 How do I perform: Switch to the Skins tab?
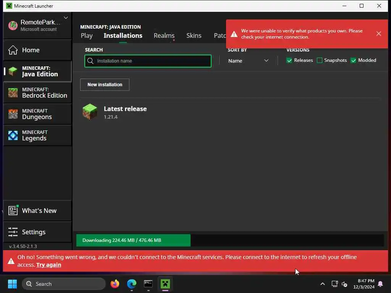pos(194,35)
